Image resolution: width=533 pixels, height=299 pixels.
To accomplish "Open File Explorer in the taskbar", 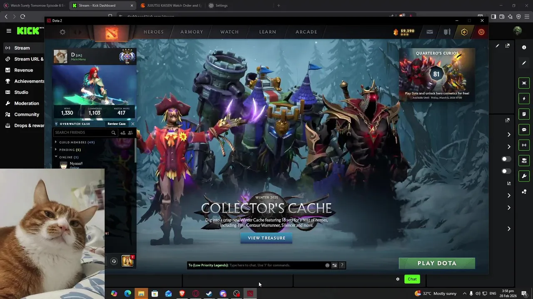I will [x=141, y=294].
